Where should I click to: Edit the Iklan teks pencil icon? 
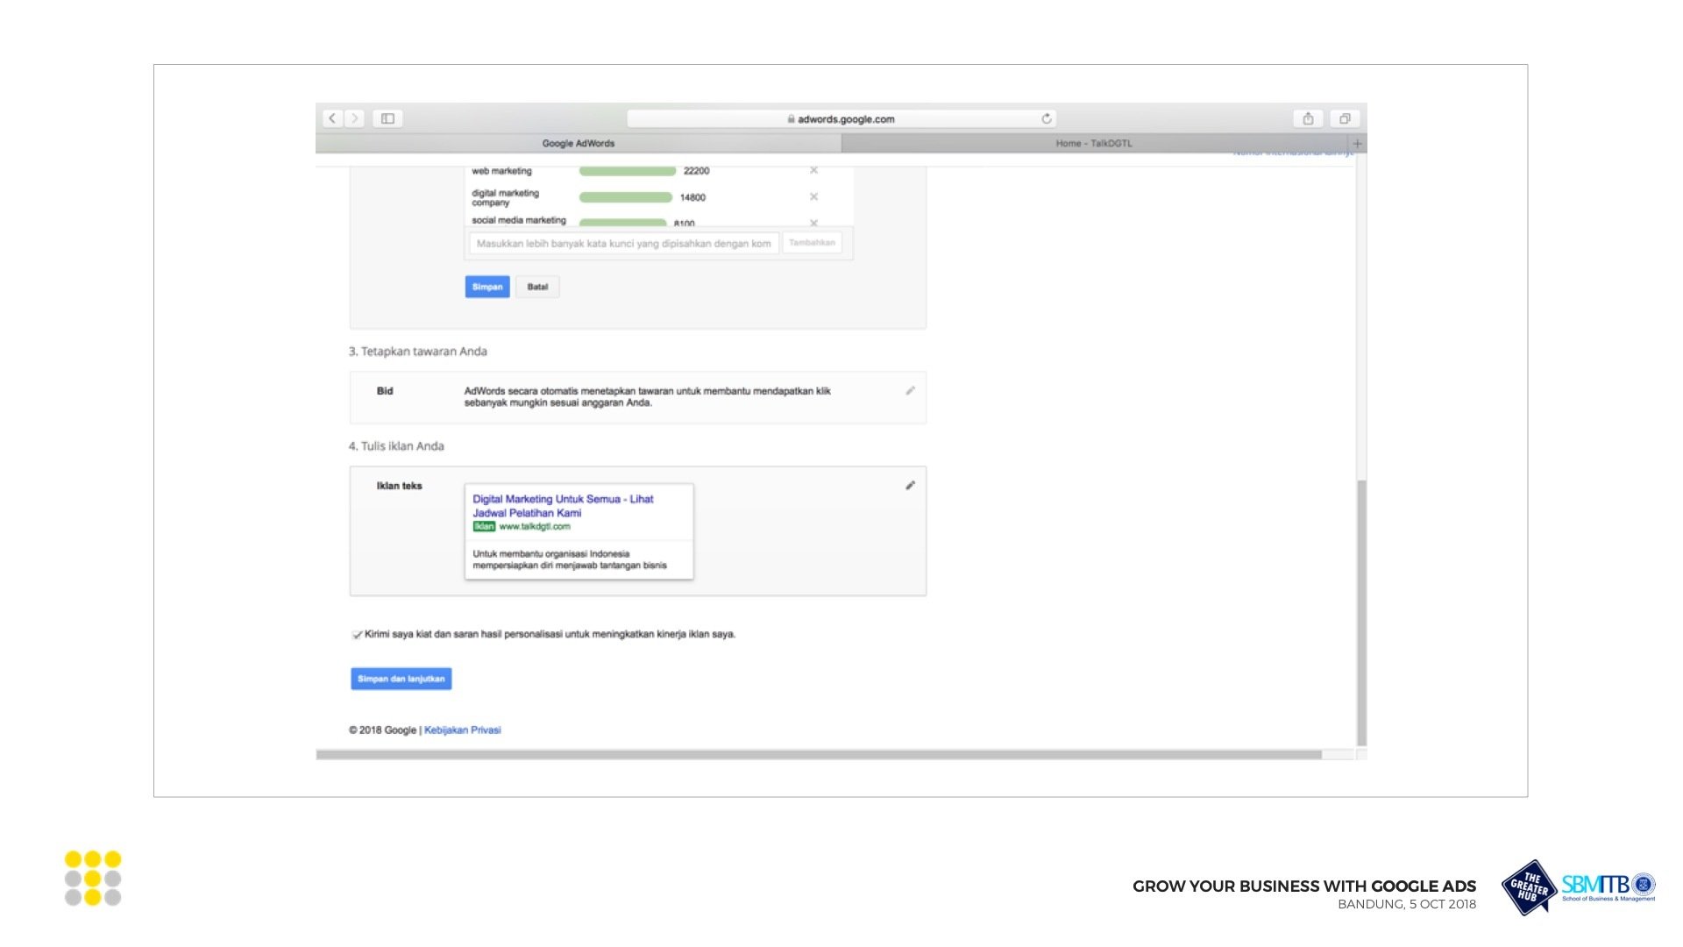910,486
